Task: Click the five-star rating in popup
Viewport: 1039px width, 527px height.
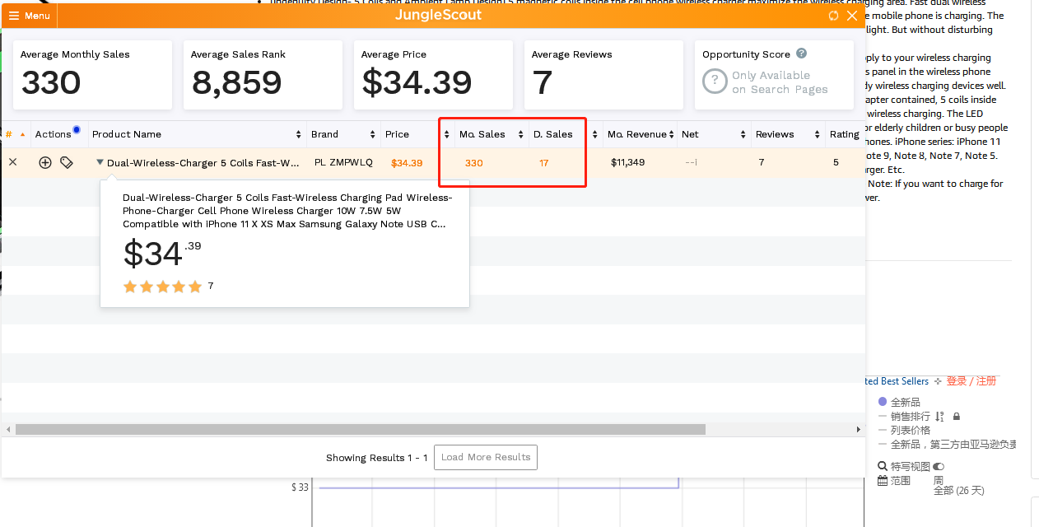Action: pyautogui.click(x=162, y=287)
